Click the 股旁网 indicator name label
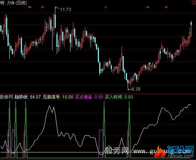 (6, 97)
